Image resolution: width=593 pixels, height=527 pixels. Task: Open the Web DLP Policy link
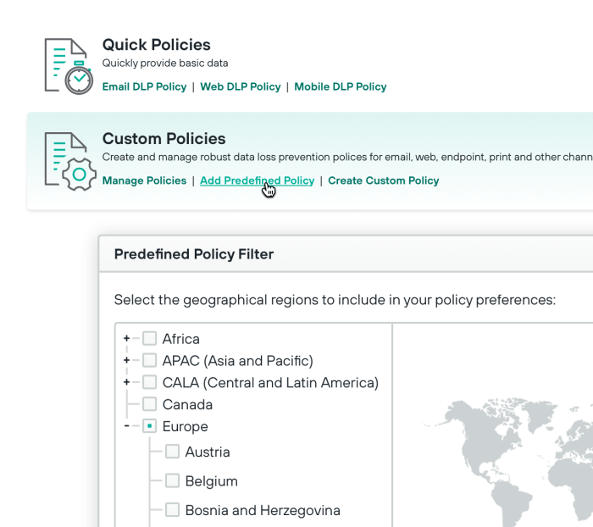240,86
